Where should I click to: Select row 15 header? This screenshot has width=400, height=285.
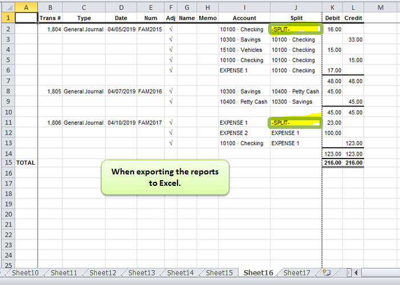point(8,162)
